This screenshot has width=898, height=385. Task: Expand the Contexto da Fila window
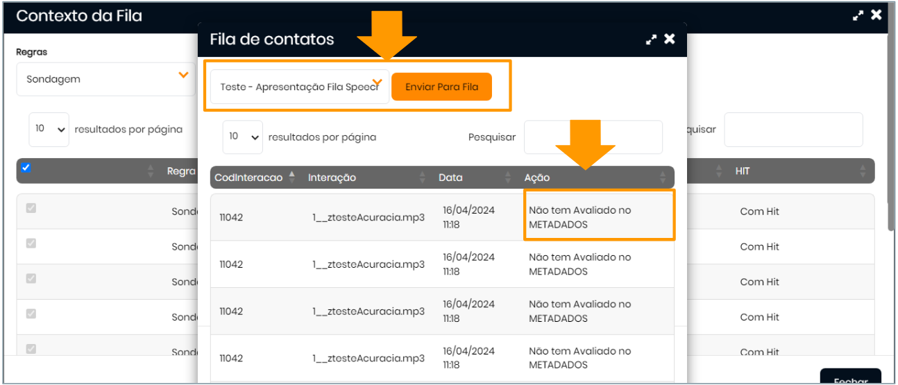859,15
